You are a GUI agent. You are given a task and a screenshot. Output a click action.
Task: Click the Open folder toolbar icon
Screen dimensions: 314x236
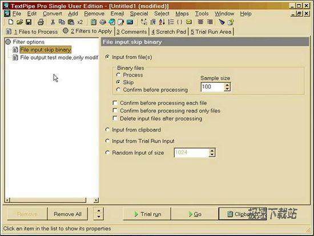click(19, 22)
